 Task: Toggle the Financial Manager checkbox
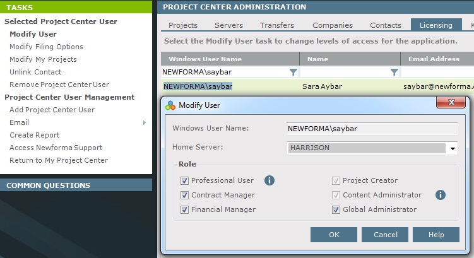pyautogui.click(x=184, y=209)
